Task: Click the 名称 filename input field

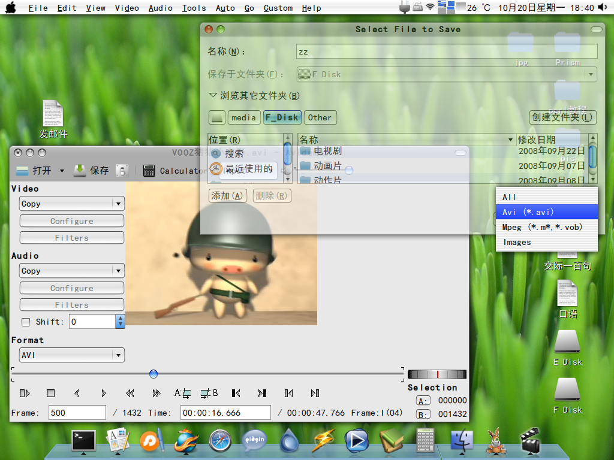Action: [447, 52]
